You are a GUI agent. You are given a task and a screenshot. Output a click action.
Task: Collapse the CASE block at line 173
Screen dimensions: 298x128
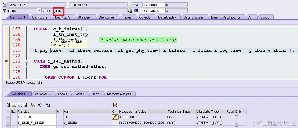(26, 61)
